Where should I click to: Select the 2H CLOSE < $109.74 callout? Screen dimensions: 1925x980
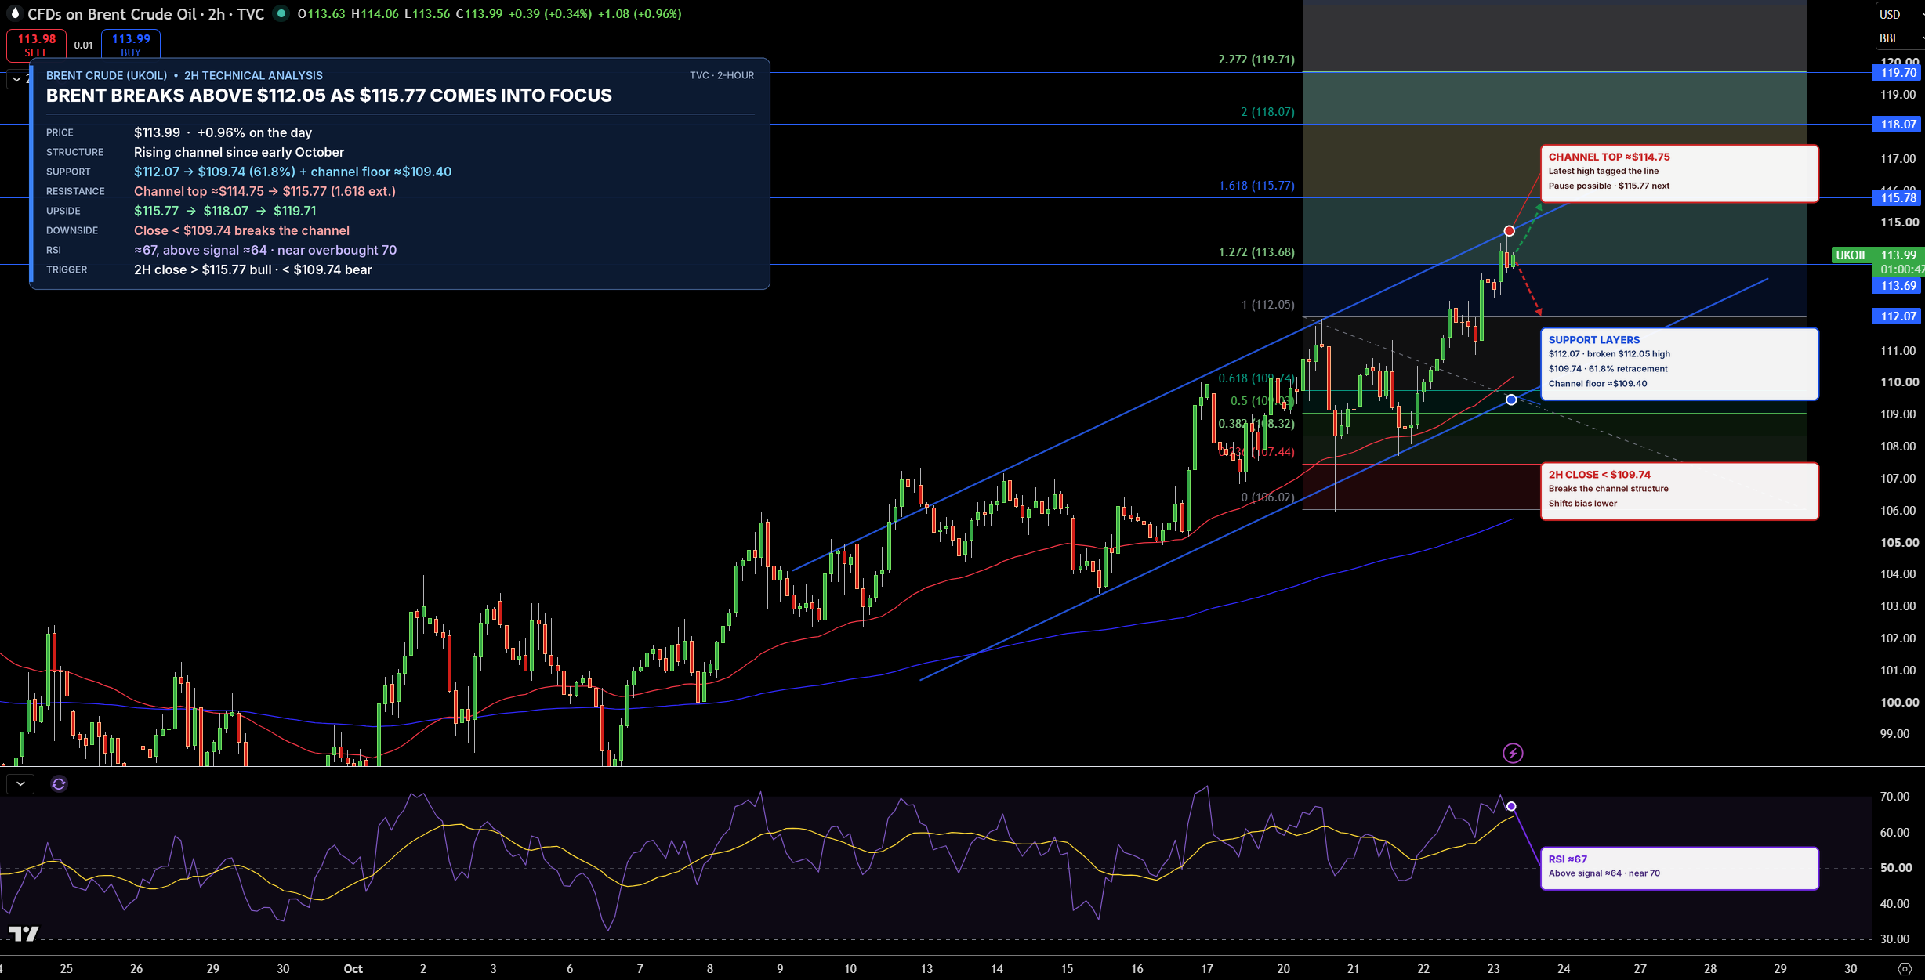click(1679, 491)
